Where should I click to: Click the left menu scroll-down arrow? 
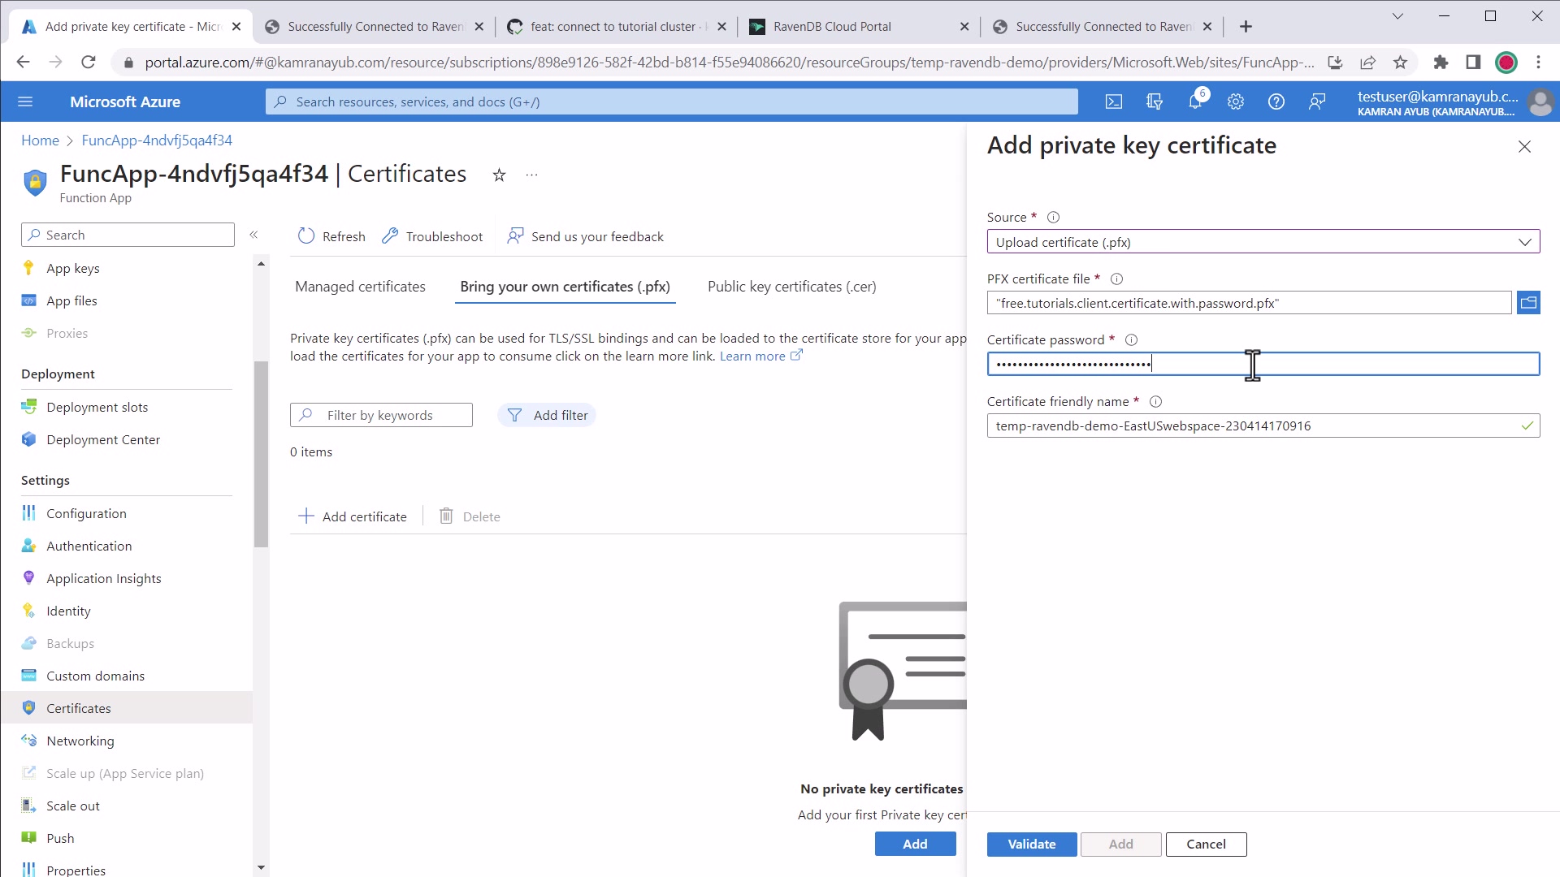[261, 867]
